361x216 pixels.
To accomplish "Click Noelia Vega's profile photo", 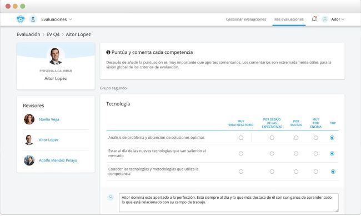I will point(29,119).
